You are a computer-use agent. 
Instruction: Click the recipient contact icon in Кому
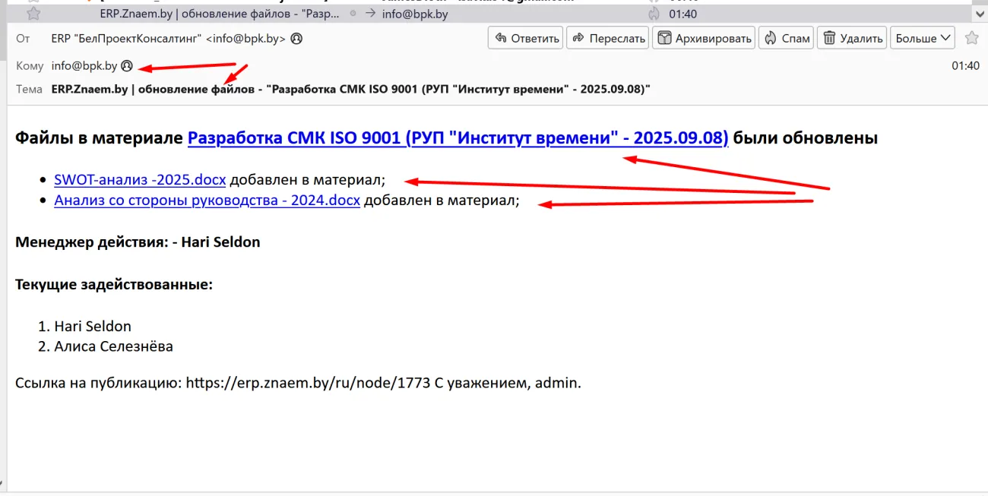click(x=127, y=66)
